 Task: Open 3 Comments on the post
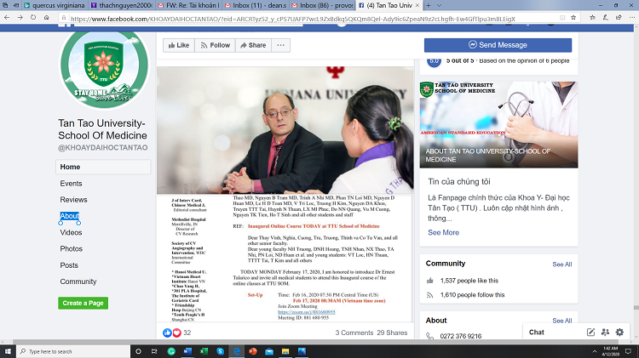point(354,332)
